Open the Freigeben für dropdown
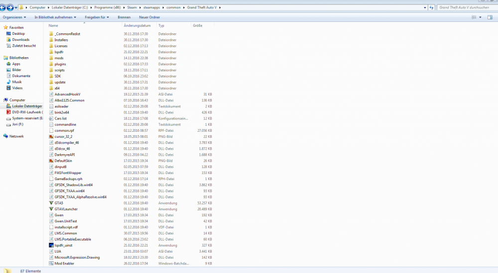 point(97,17)
